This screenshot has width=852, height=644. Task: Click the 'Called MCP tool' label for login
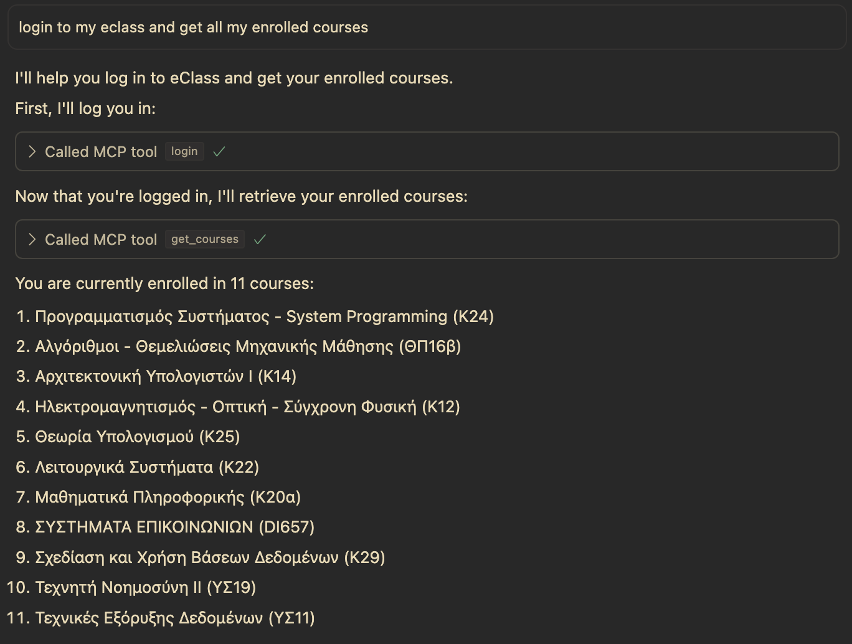pos(101,151)
